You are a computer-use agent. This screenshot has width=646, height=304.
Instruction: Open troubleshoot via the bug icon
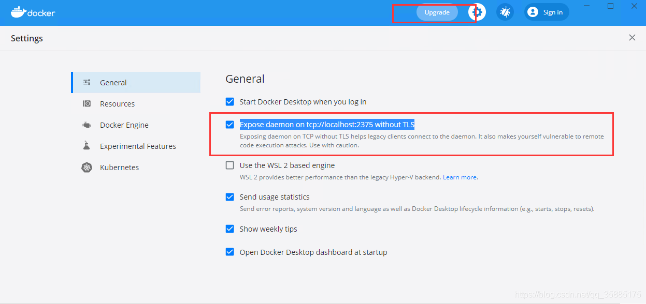[x=505, y=12]
